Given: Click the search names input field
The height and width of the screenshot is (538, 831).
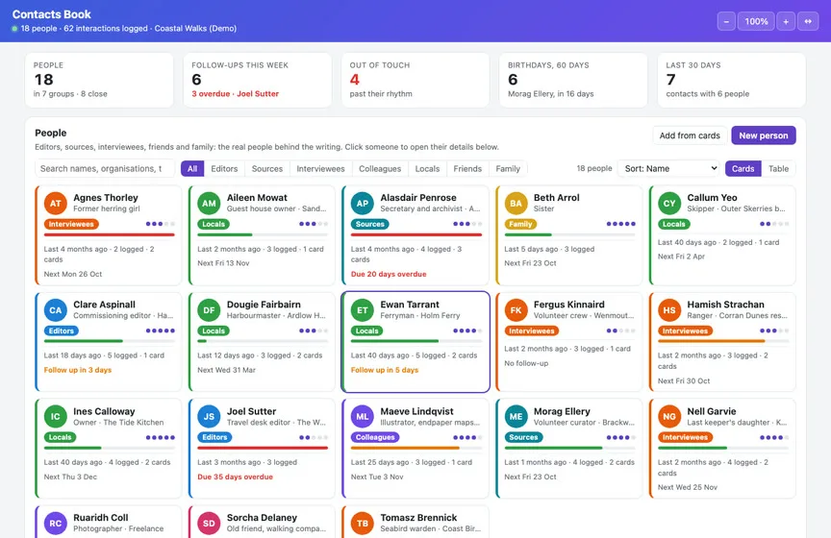Looking at the screenshot, I should click(105, 168).
